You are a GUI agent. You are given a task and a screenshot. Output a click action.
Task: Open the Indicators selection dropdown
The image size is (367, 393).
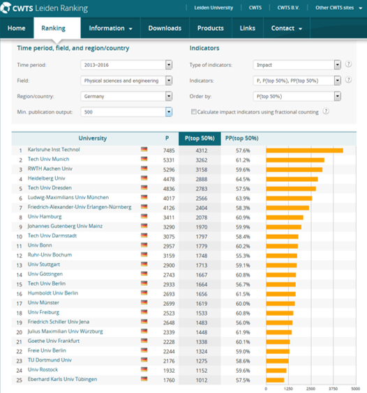click(297, 81)
